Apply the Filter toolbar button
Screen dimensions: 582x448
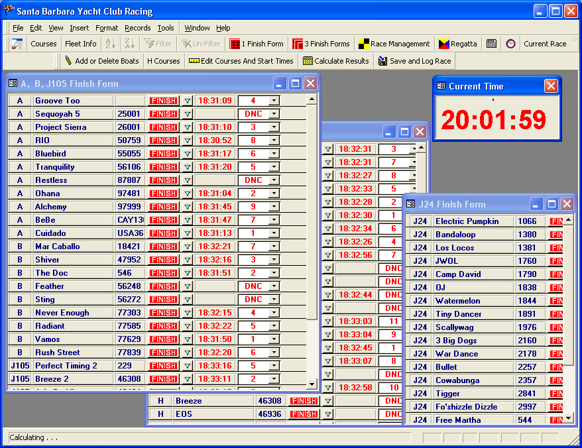158,44
